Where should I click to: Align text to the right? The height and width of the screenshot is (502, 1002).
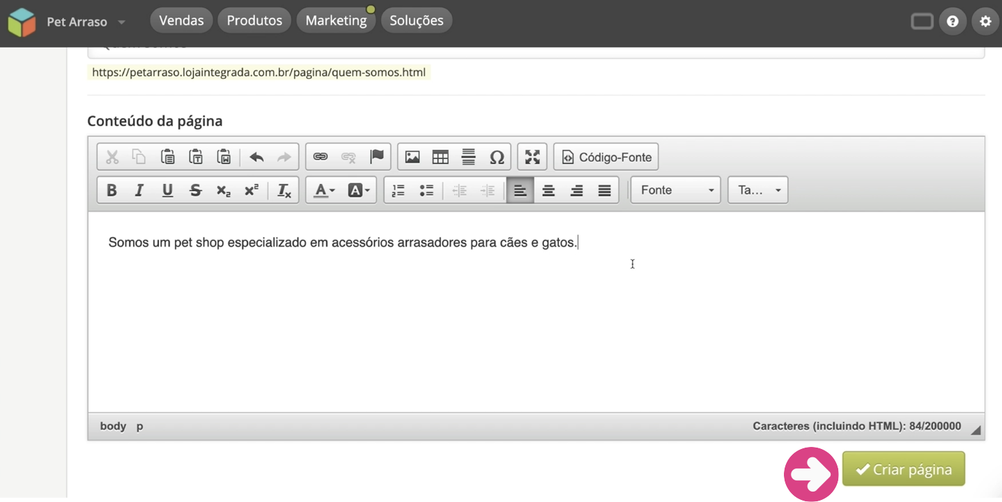coord(576,190)
